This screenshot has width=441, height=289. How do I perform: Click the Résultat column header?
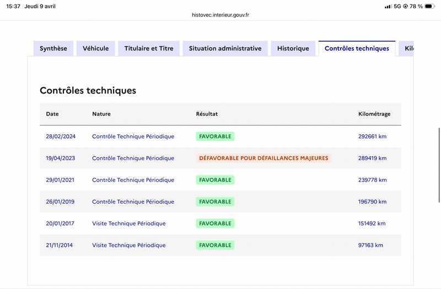coord(207,114)
